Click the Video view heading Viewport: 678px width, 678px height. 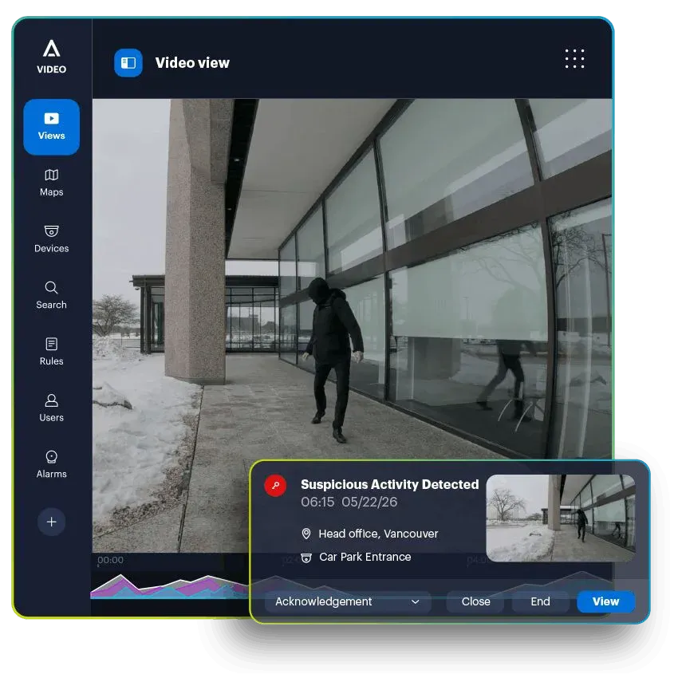point(192,63)
